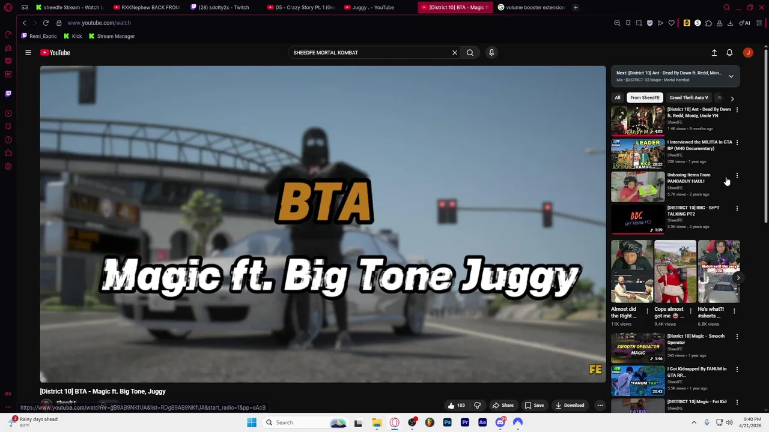The height and width of the screenshot is (432, 769).
Task: Click the search magnifier button
Action: tap(470, 53)
